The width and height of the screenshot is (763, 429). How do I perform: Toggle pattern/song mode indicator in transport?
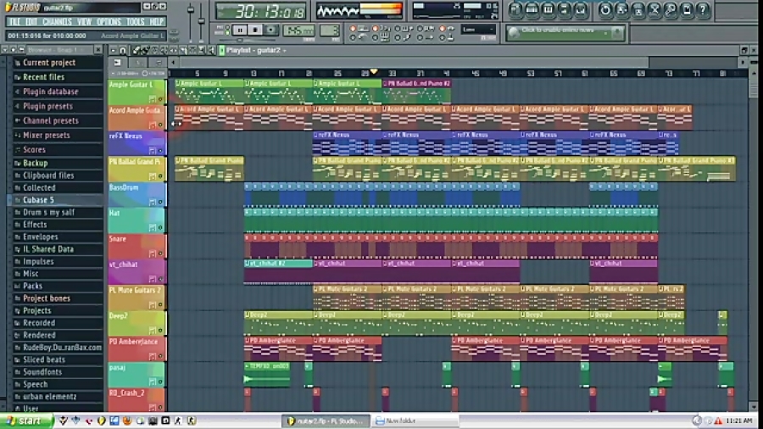pyautogui.click(x=228, y=30)
